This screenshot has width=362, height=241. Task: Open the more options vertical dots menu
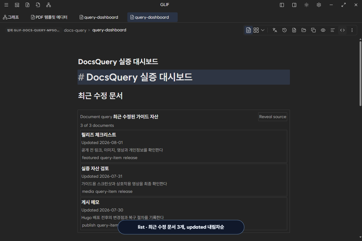(x=352, y=30)
